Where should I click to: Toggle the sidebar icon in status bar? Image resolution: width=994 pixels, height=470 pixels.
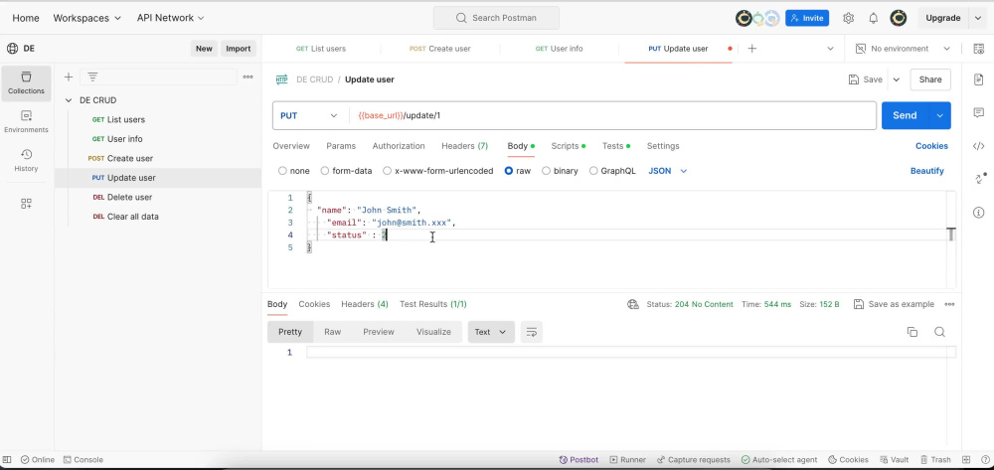[7, 460]
